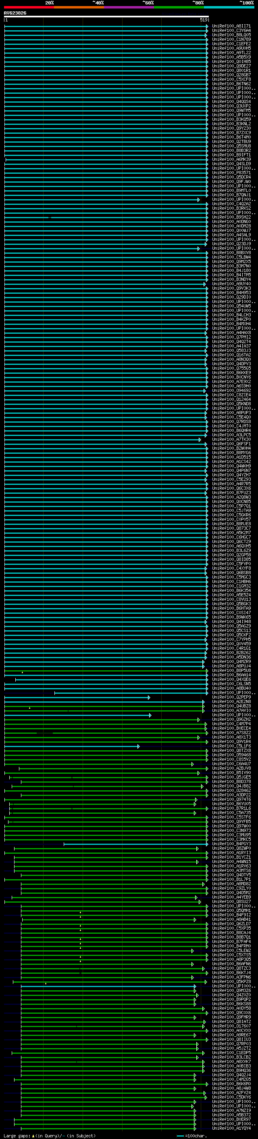Click hit label UniRef100_C5L1F6
The image size is (258, 1139).
coord(231,746)
